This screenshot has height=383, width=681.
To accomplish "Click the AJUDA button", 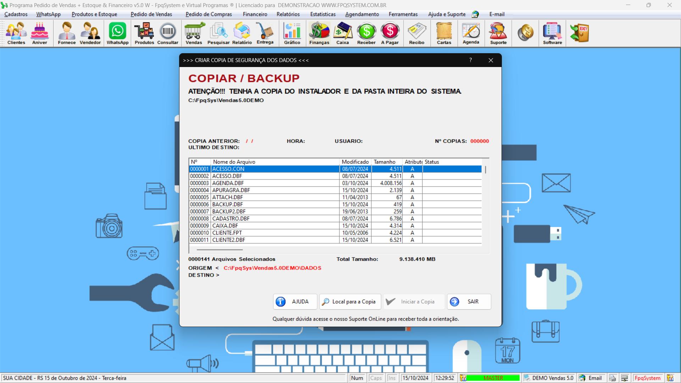I will tap(295, 301).
